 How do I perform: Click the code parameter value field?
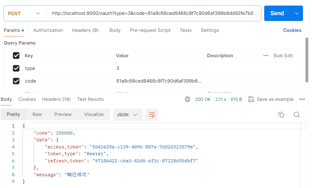click(x=158, y=81)
